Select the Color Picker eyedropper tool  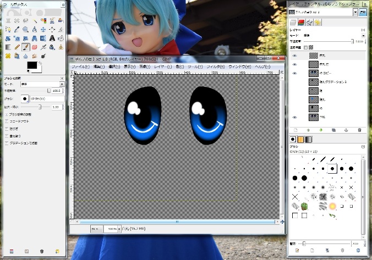pyautogui.click(x=17, y=30)
